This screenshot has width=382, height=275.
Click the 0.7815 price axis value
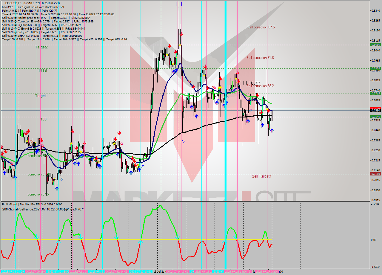point(375,80)
